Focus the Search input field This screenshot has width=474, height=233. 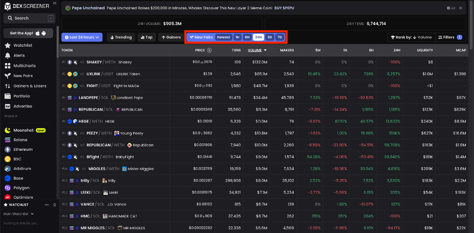[x=29, y=18]
